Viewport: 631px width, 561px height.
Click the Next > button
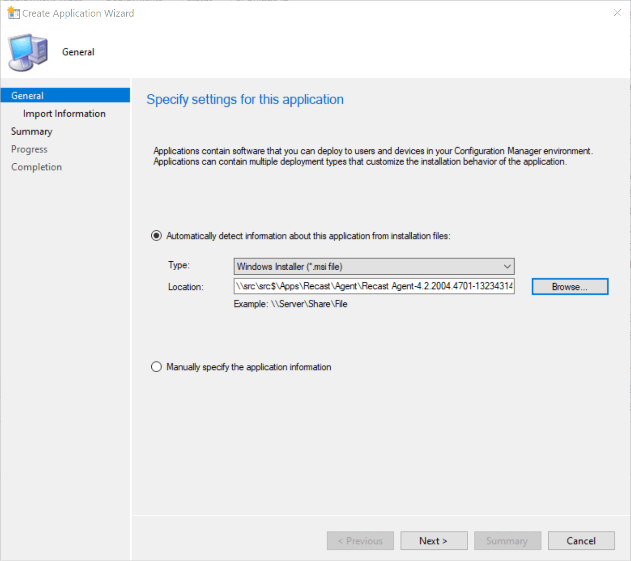433,541
